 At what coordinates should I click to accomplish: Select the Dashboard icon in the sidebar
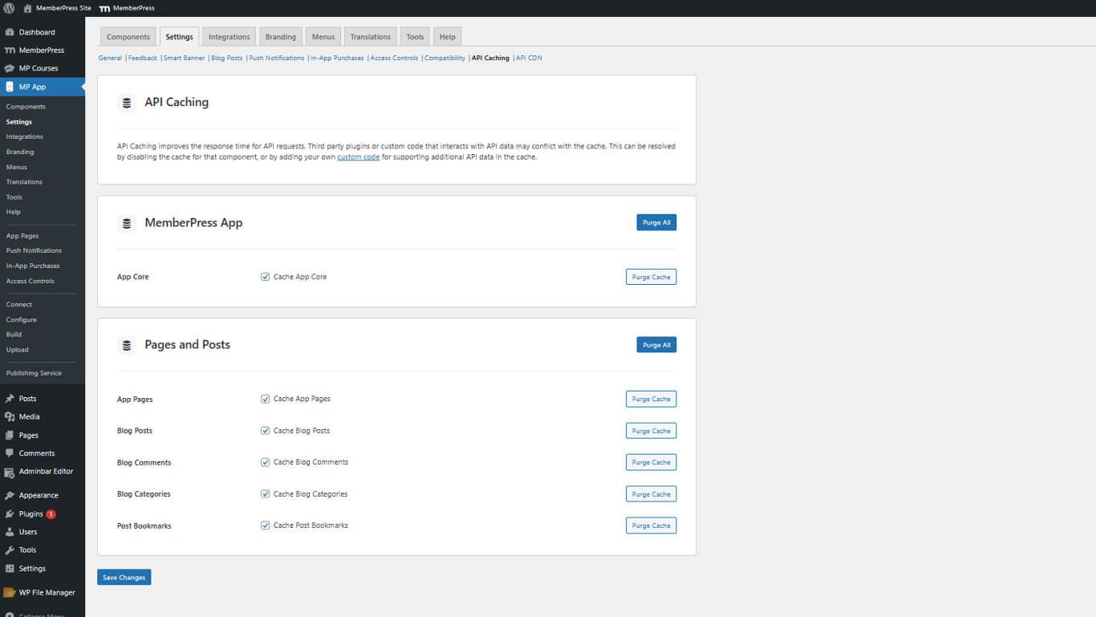[10, 32]
